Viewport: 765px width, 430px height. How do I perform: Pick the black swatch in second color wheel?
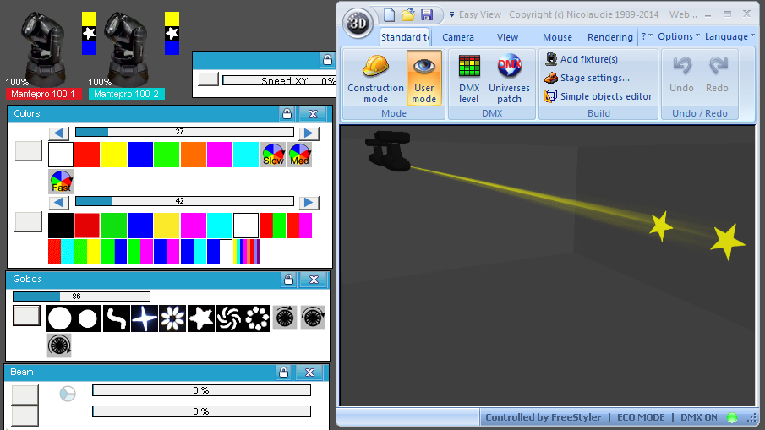click(61, 226)
